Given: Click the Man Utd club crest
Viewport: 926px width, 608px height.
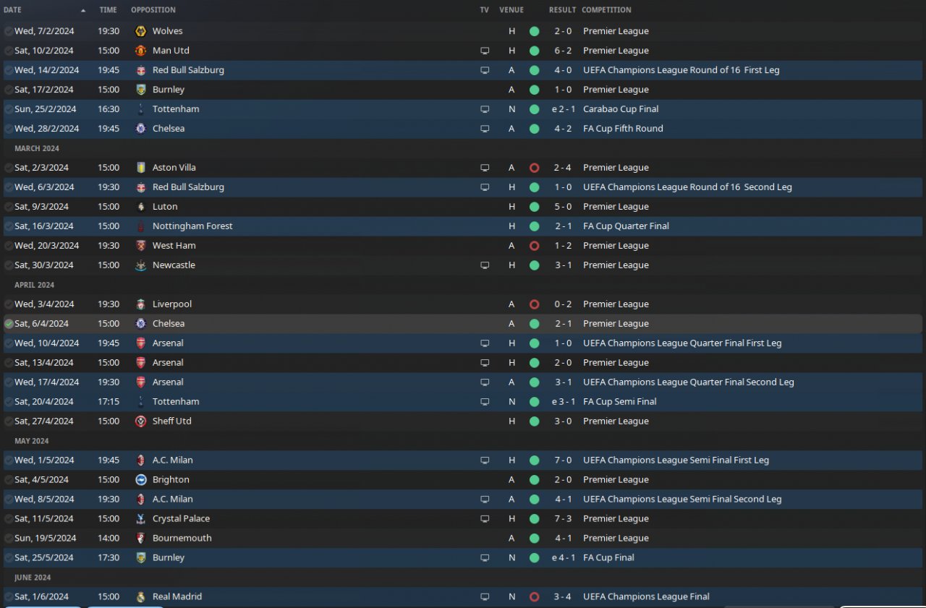Looking at the screenshot, I should [x=140, y=51].
